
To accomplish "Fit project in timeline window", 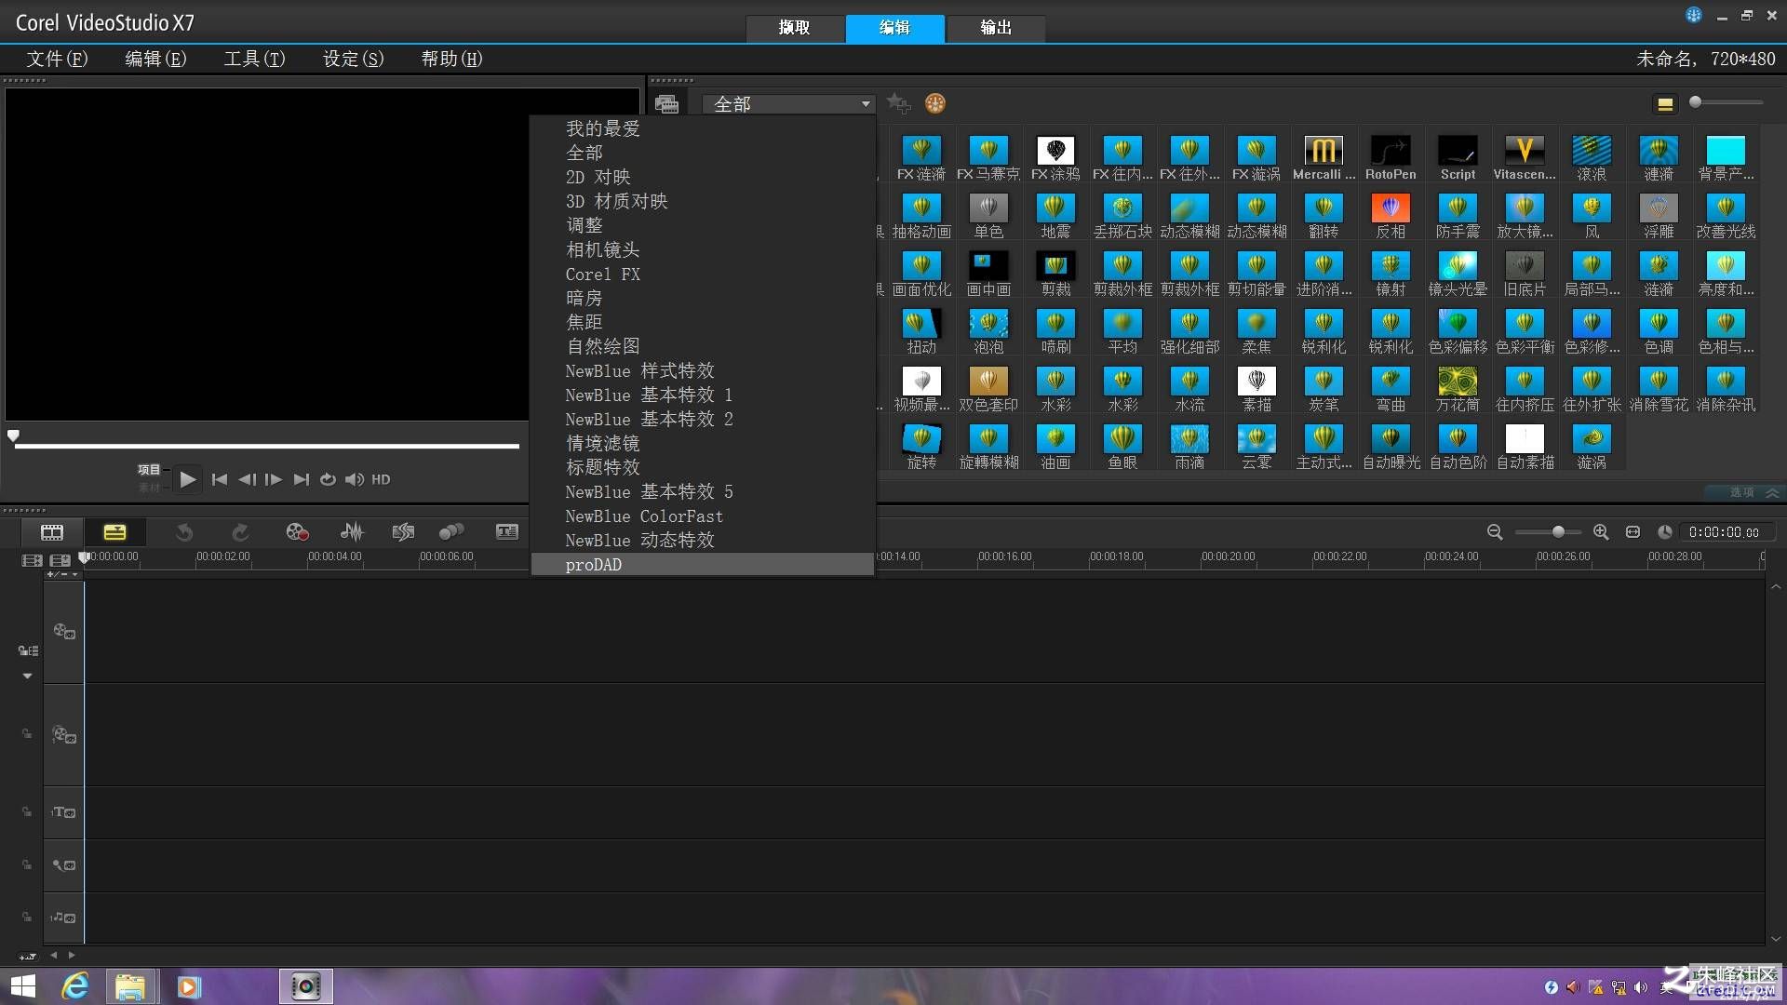I will [x=1632, y=532].
